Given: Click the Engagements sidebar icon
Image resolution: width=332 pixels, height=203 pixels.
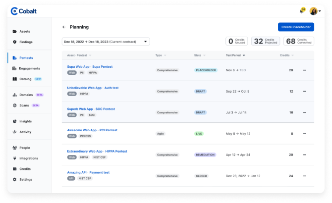Looking at the screenshot, I should point(14,68).
